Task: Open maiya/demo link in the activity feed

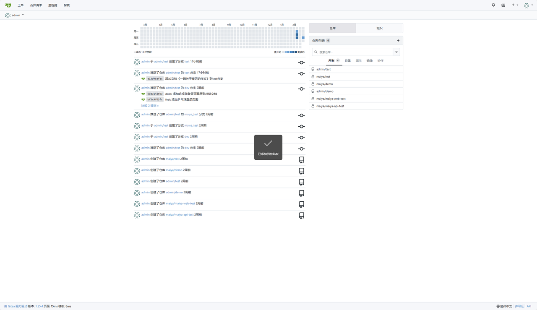Action: [174, 170]
